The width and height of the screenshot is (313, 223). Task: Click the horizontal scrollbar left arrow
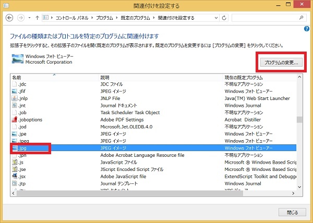coord(14,193)
